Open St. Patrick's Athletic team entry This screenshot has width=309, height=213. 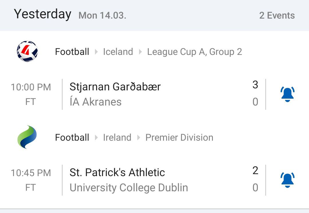(117, 172)
